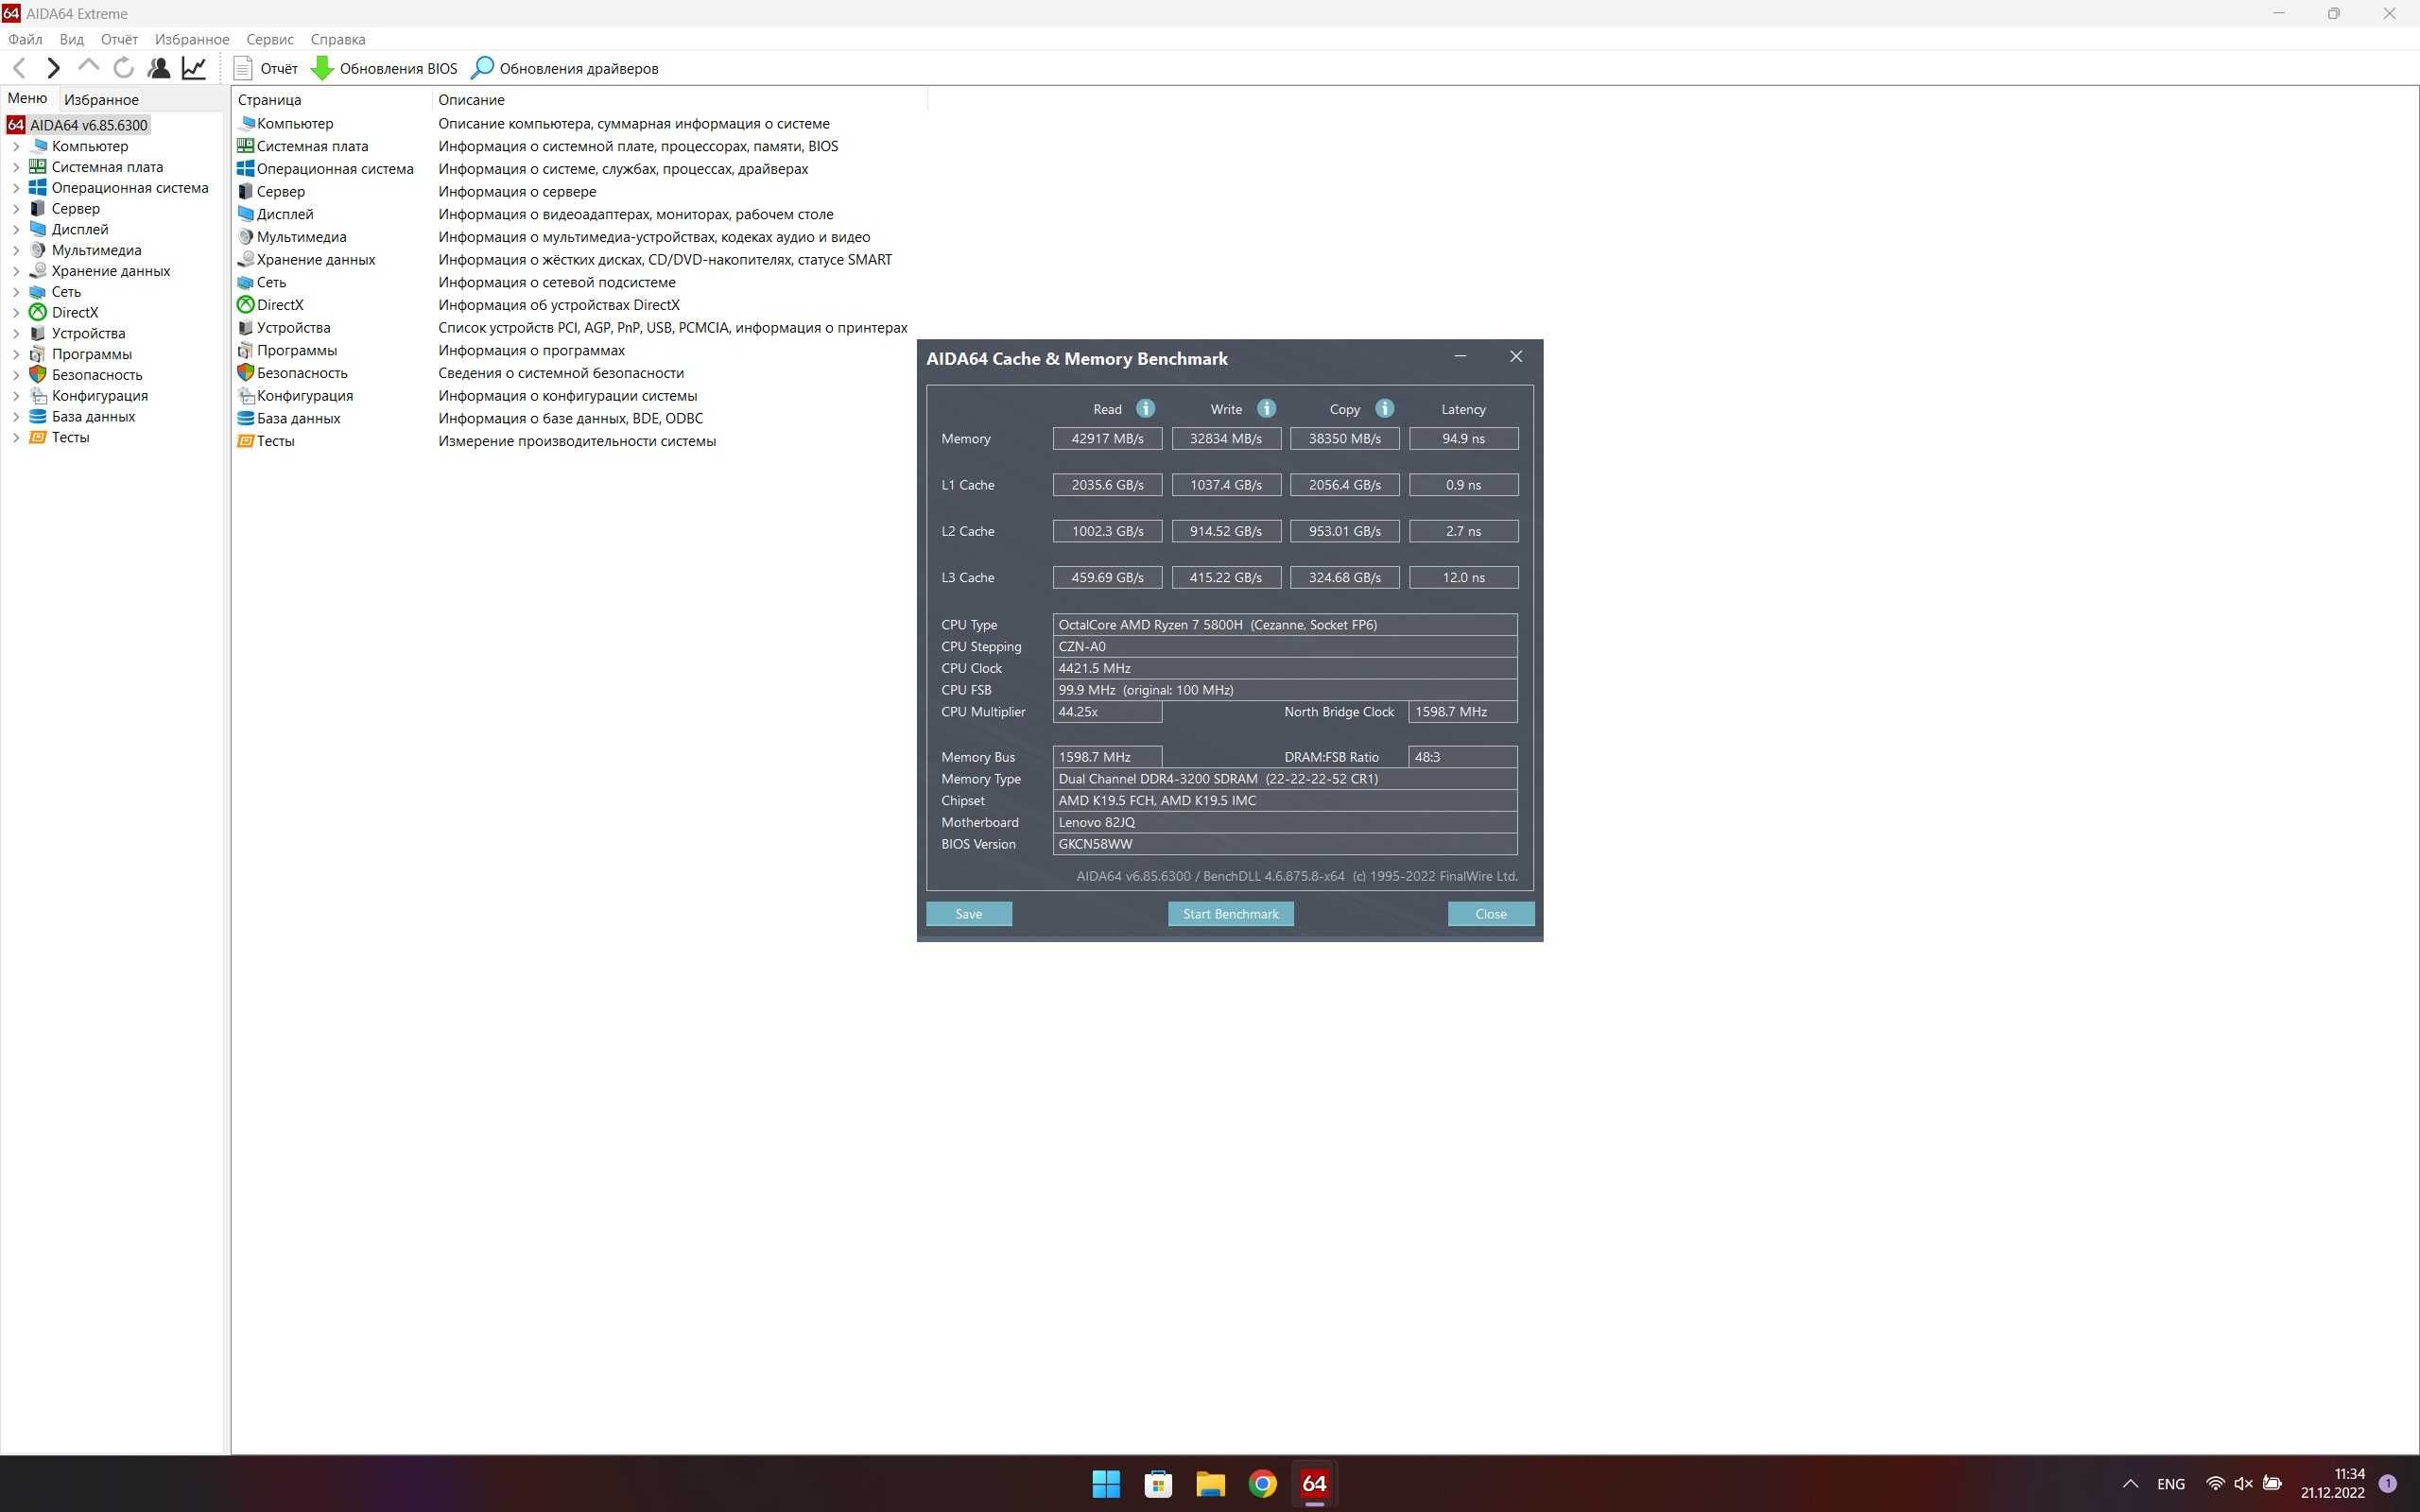Click the Copy info icon

click(1385, 408)
